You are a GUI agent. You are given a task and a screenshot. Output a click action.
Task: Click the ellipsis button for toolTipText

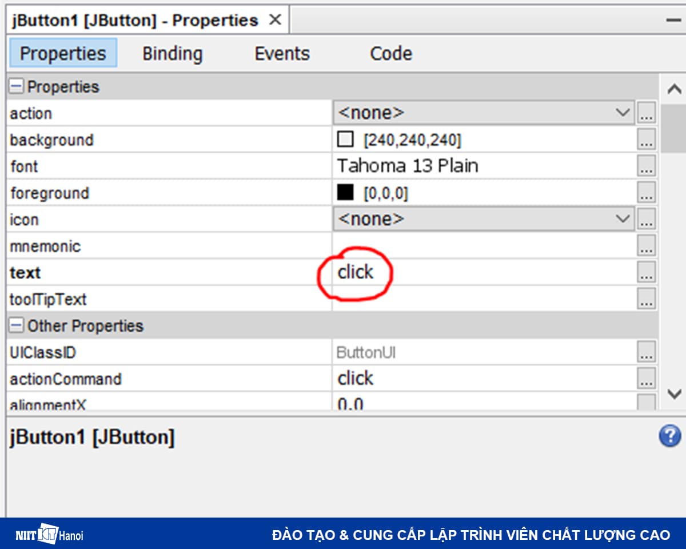646,299
